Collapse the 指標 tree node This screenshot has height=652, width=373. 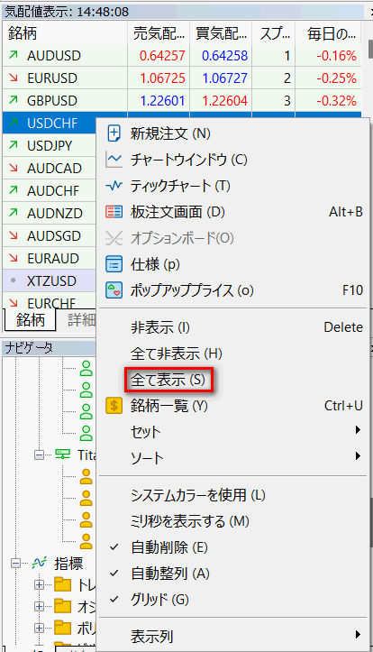point(16,564)
